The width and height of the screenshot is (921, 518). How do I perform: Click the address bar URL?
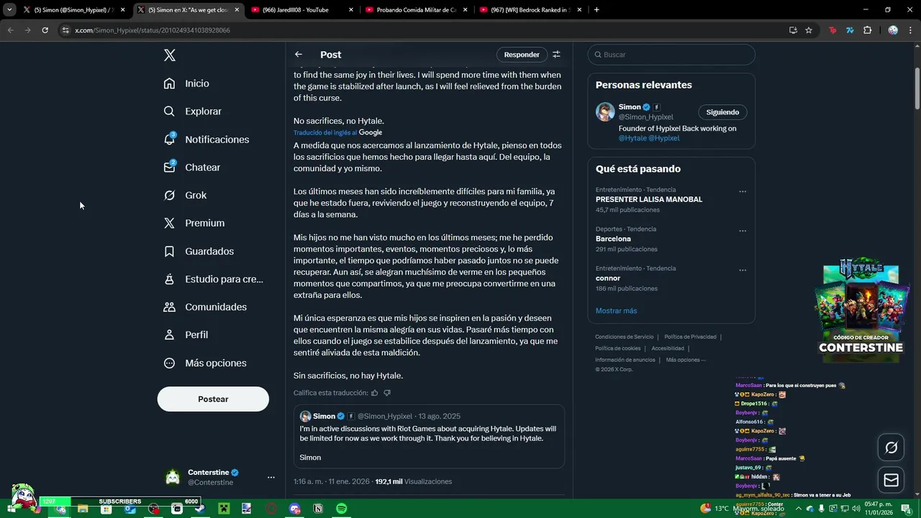pos(153,30)
